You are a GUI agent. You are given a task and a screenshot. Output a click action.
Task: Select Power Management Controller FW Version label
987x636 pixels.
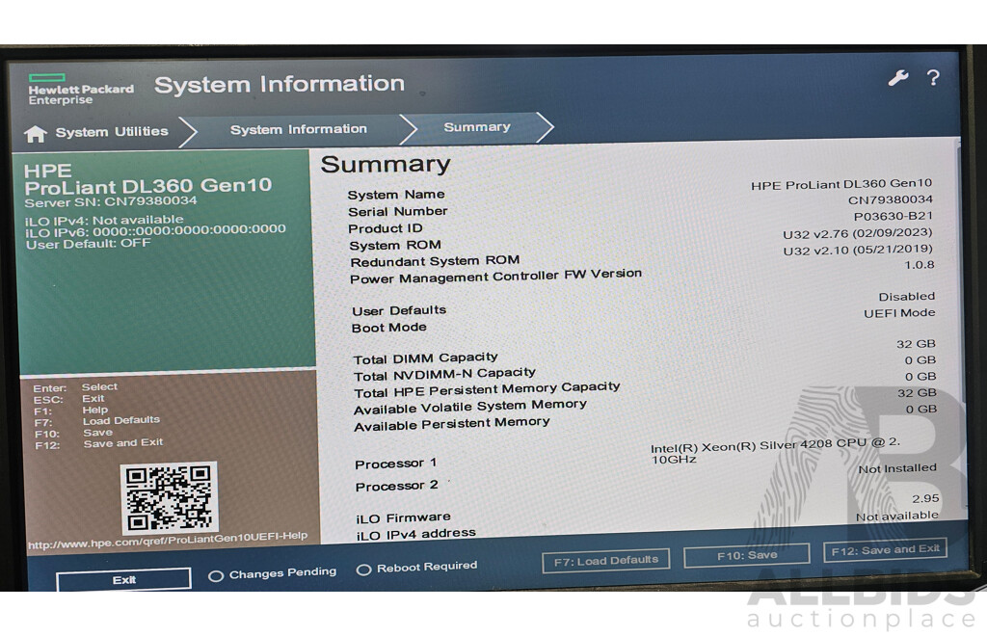pyautogui.click(x=496, y=277)
